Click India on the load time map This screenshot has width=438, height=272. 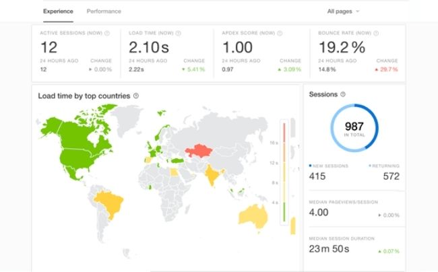(212, 175)
